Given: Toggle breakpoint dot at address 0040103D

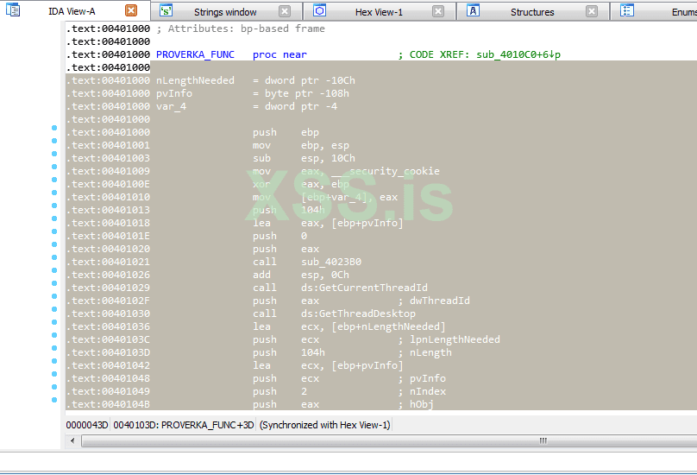Looking at the screenshot, I should pos(54,348).
